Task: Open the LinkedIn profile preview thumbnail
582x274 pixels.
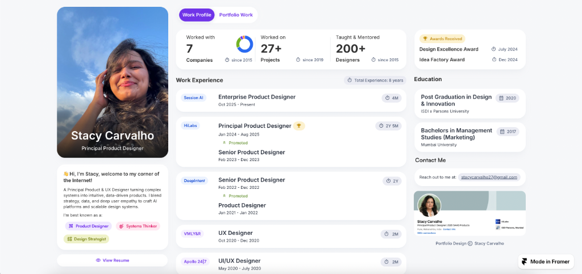Action: click(469, 213)
